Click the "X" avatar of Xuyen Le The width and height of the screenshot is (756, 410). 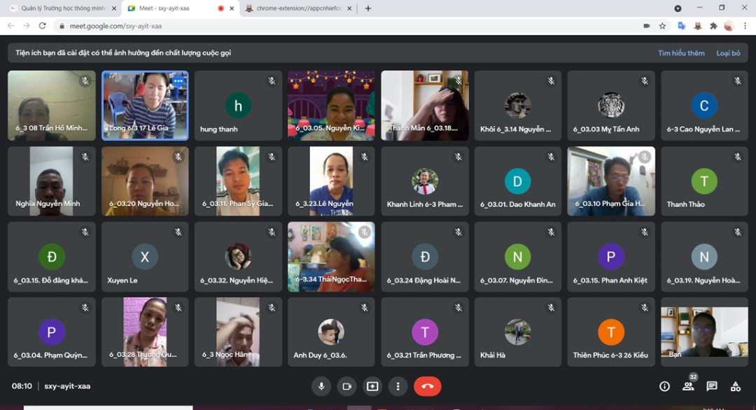[145, 257]
